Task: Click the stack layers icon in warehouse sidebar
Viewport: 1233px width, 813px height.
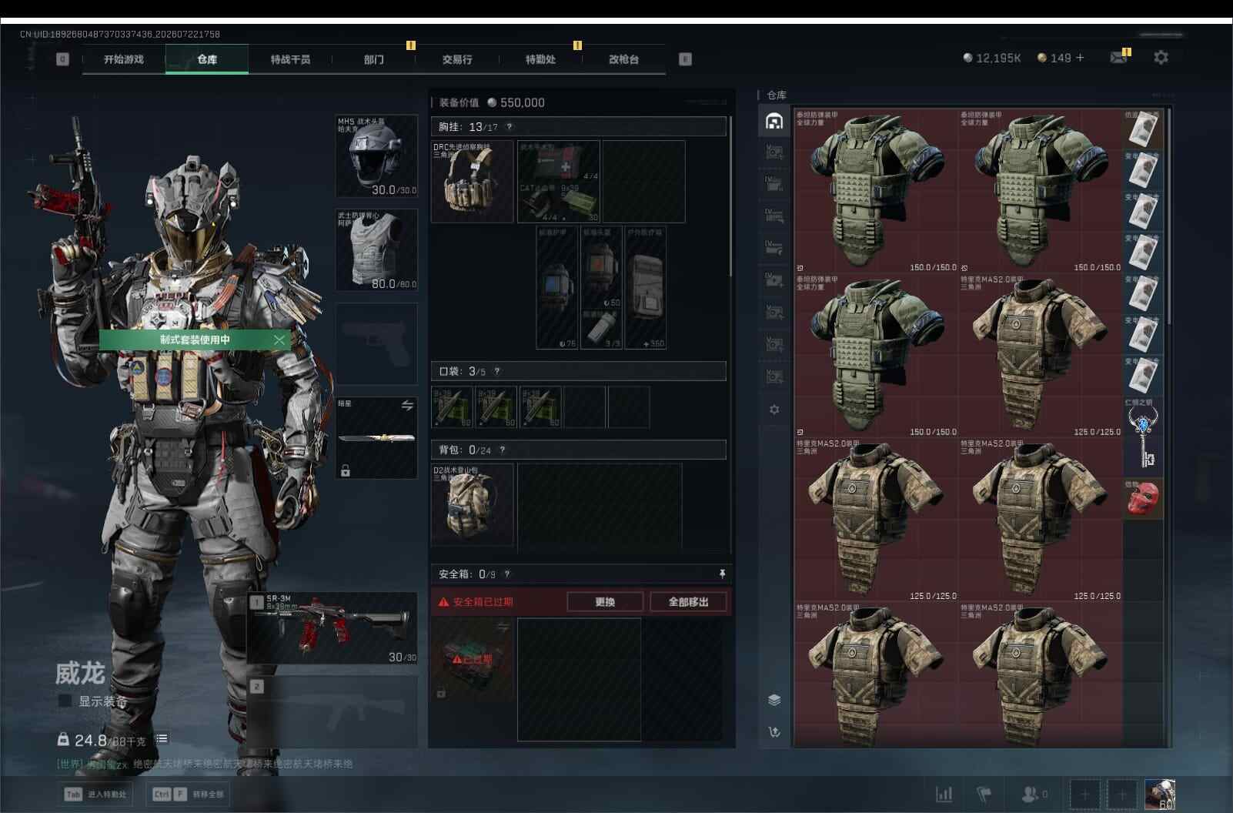Action: pyautogui.click(x=774, y=700)
